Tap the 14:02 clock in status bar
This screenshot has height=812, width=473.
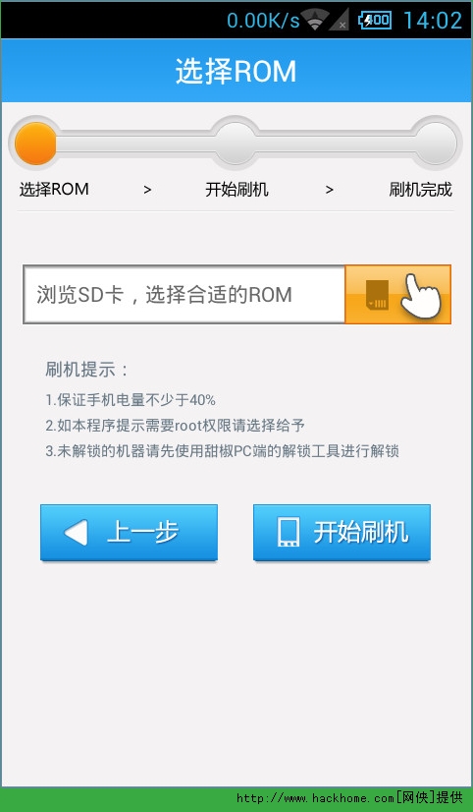pyautogui.click(x=433, y=21)
